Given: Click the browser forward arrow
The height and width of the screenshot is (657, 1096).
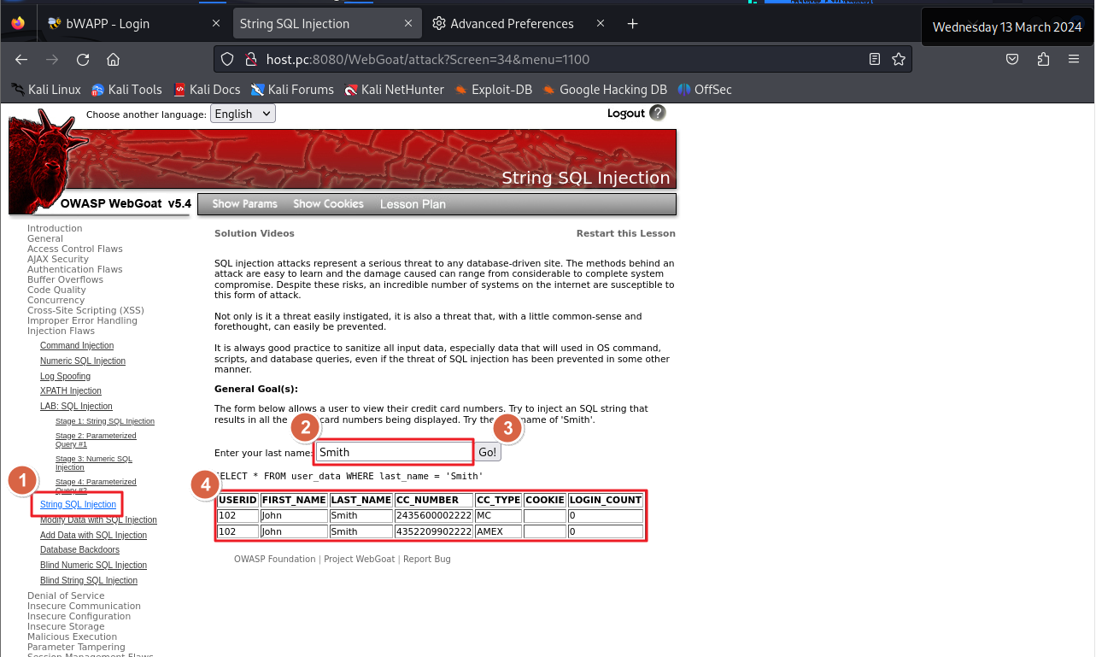Looking at the screenshot, I should (52, 60).
